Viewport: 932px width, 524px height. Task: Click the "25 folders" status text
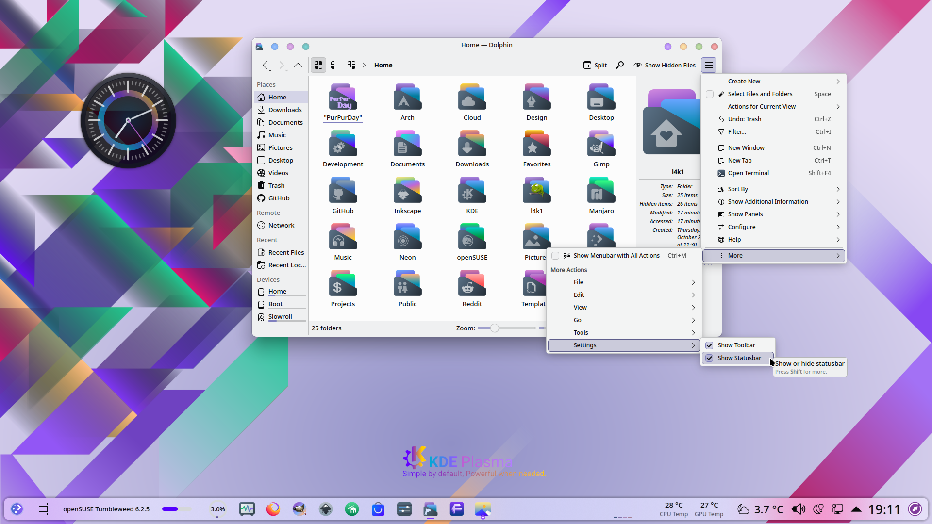pos(326,328)
